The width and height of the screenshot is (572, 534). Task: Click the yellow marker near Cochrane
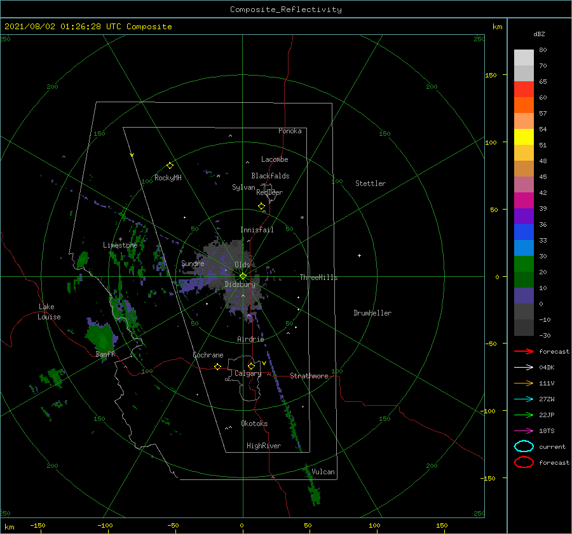pyautogui.click(x=217, y=366)
